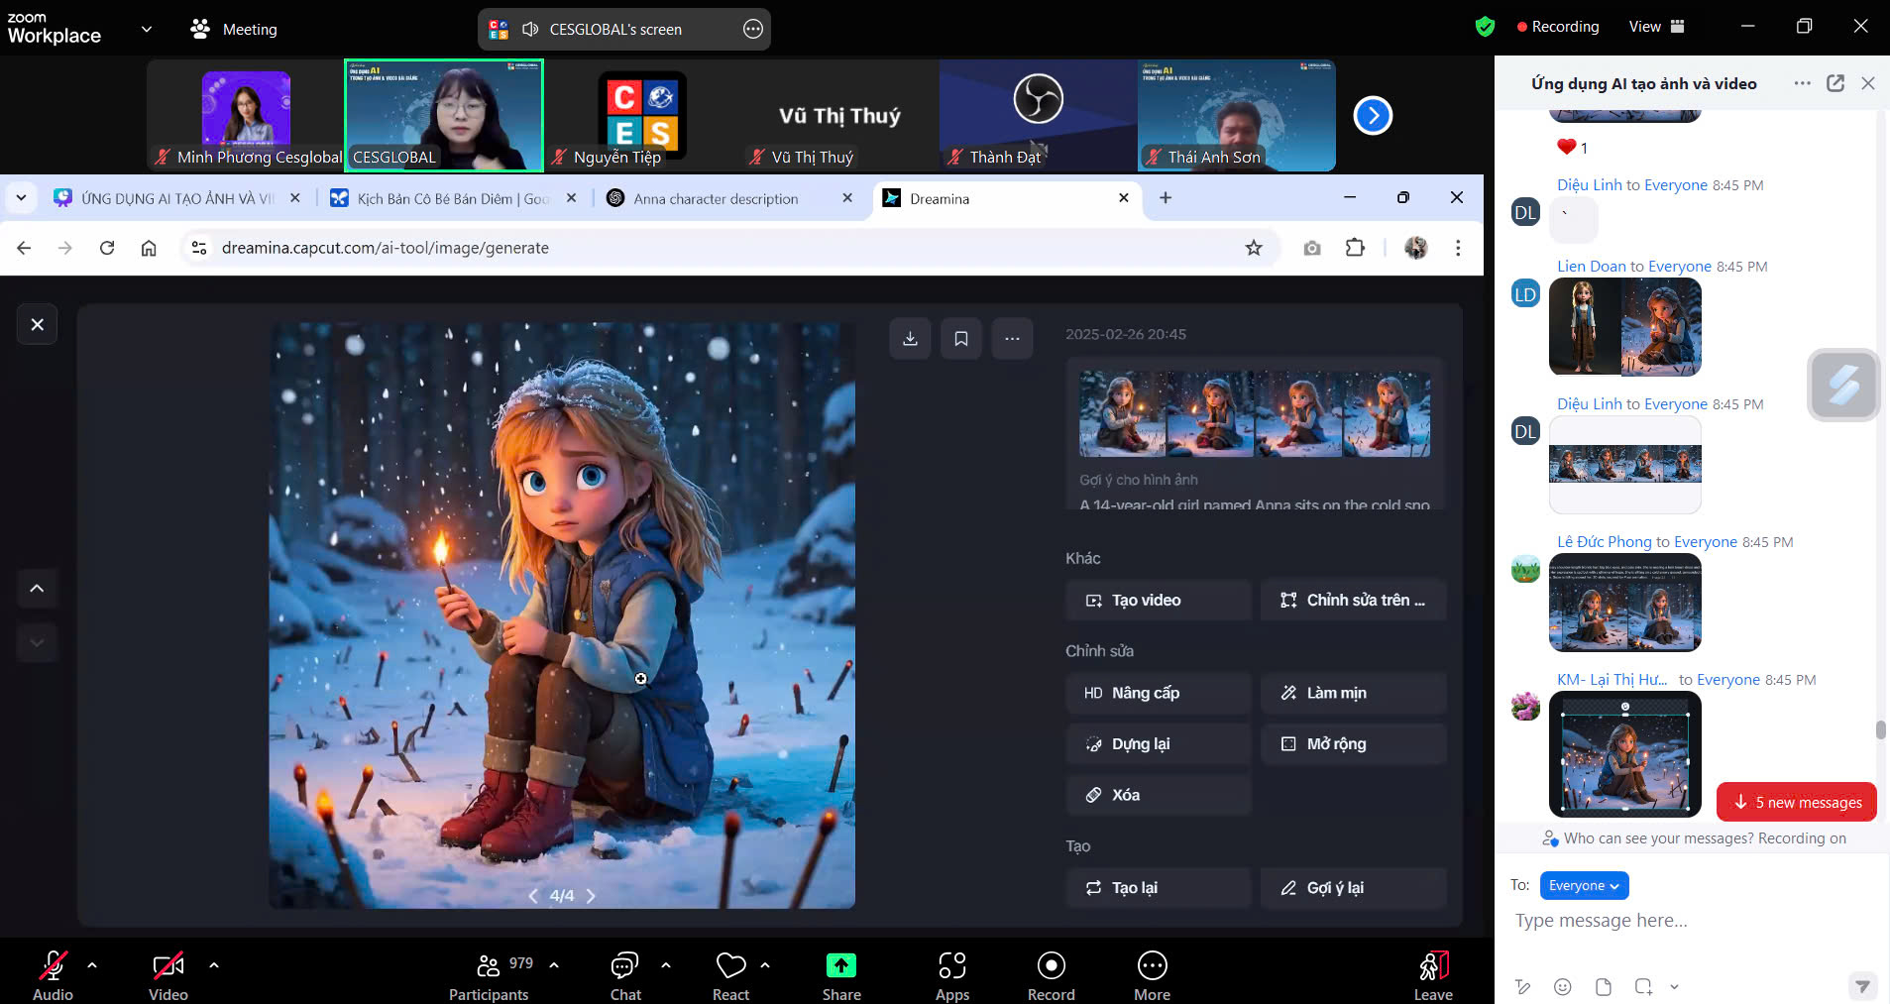Viewport: 1890px width, 1004px height.
Task: Select the four-image result thumbnail strip
Action: (1254, 413)
